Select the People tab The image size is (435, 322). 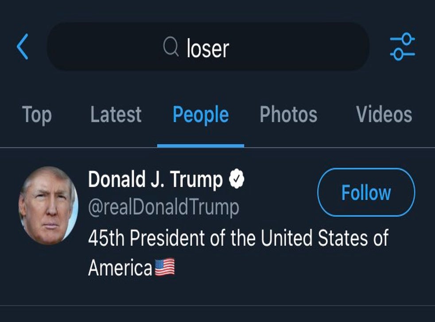[x=201, y=114]
